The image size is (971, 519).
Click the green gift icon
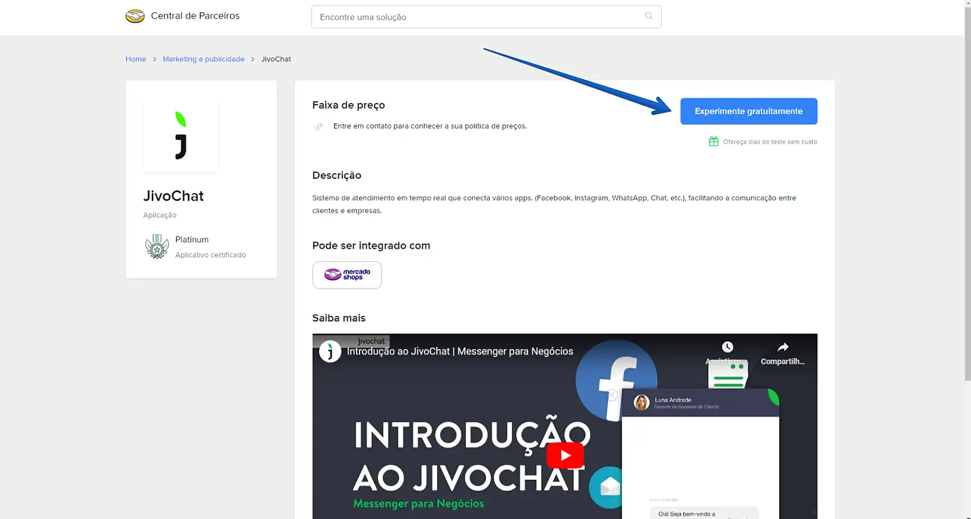click(x=713, y=142)
